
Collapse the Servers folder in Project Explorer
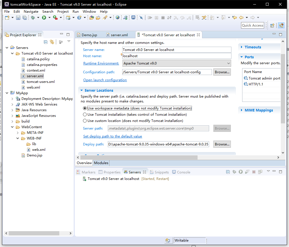click(x=7, y=48)
